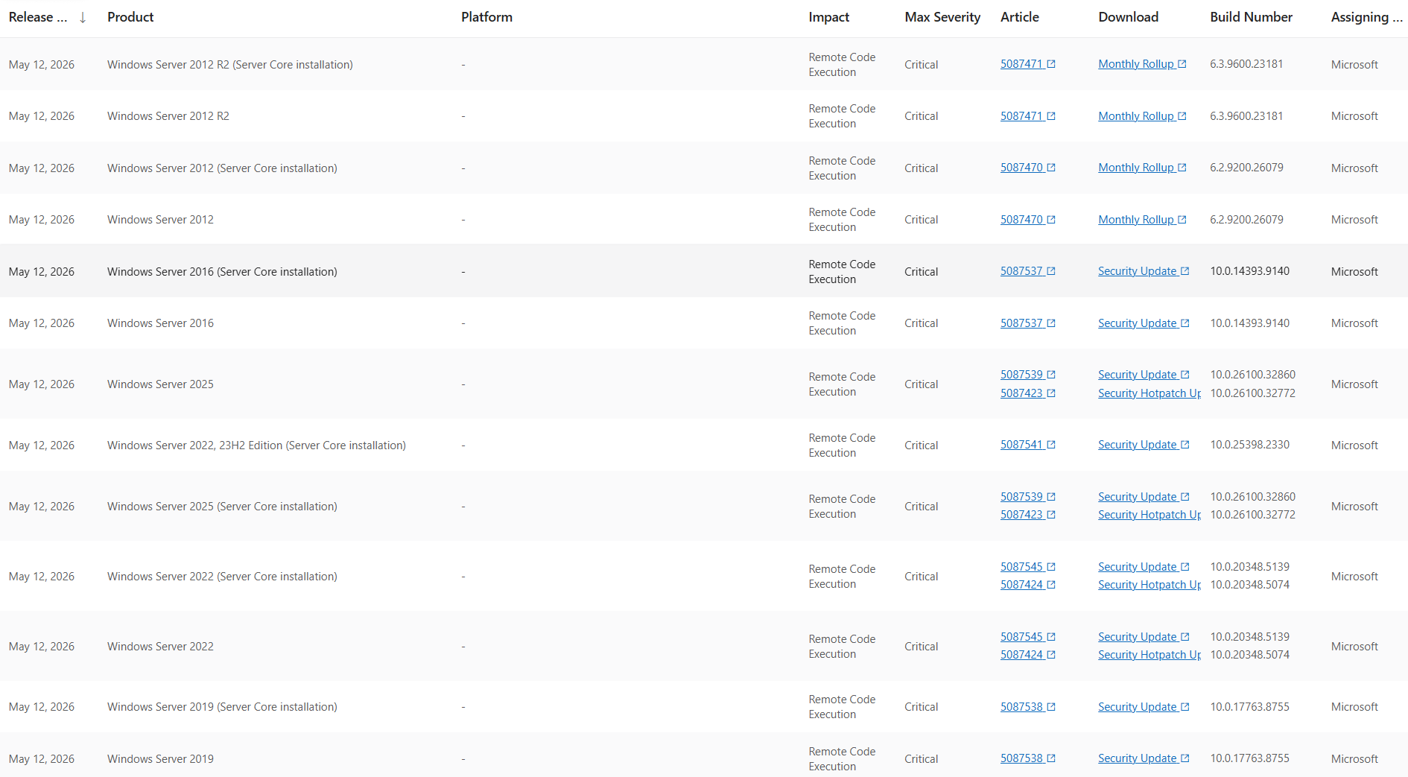Image resolution: width=1408 pixels, height=777 pixels.
Task: Open Security Hotpatch link in non-Core Server 2022 row
Action: (x=1149, y=655)
